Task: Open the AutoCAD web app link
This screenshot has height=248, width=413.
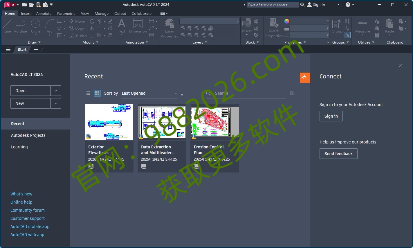Action: point(27,235)
